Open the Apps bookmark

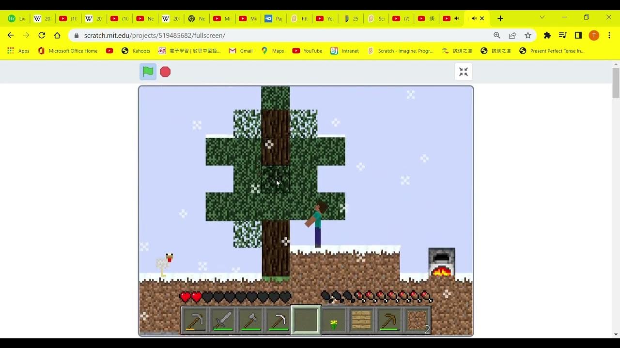tap(18, 51)
